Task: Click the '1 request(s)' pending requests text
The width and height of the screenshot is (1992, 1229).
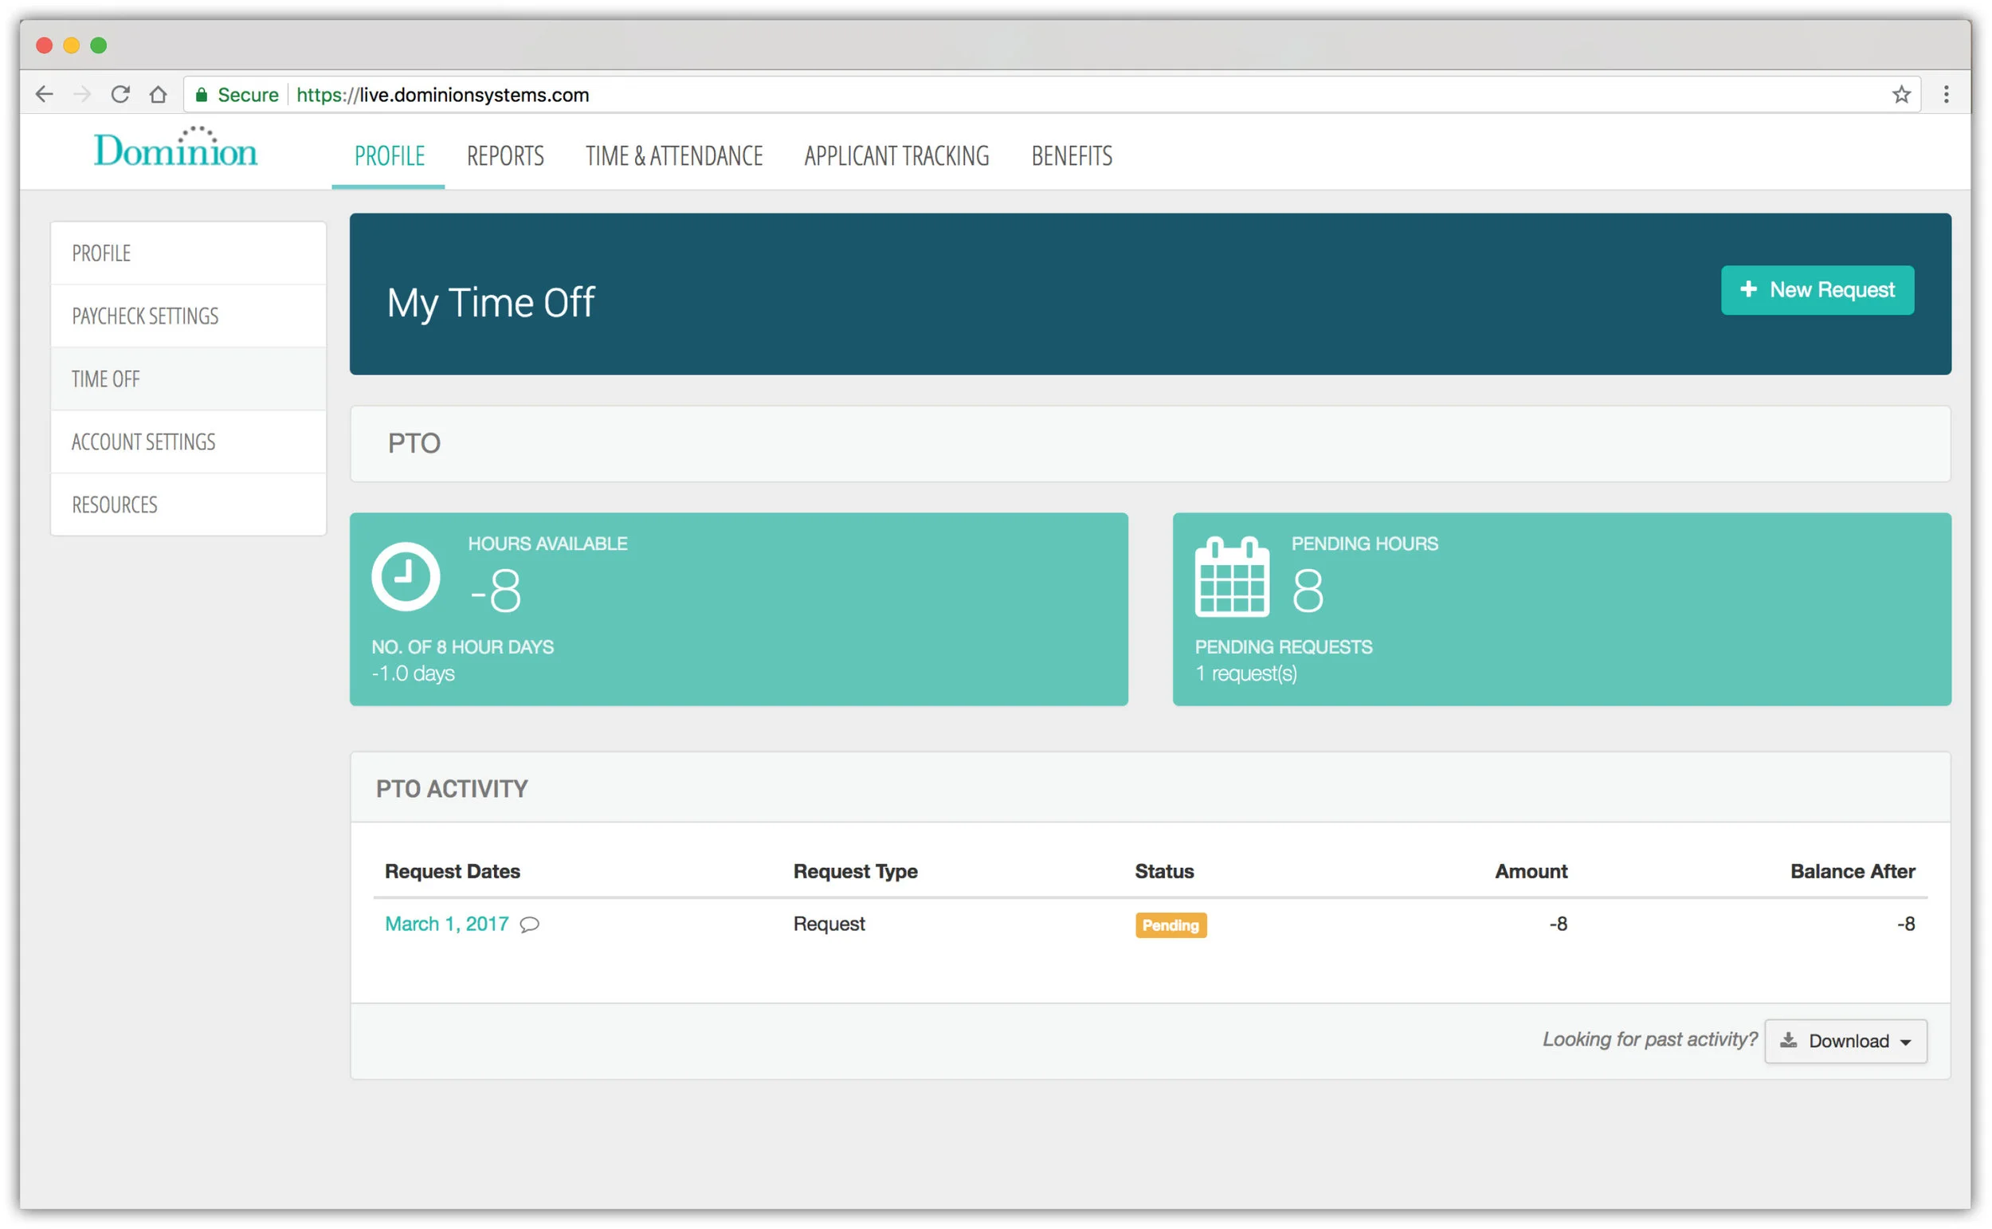Action: tap(1246, 673)
